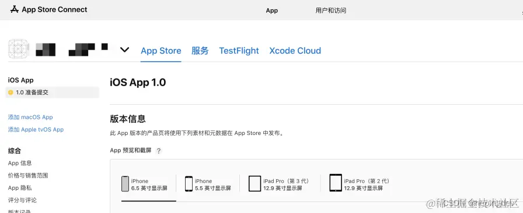Viewport: 523px width, 213px height.
Task: Switch to the Xcode Cloud tab
Action: [x=295, y=51]
